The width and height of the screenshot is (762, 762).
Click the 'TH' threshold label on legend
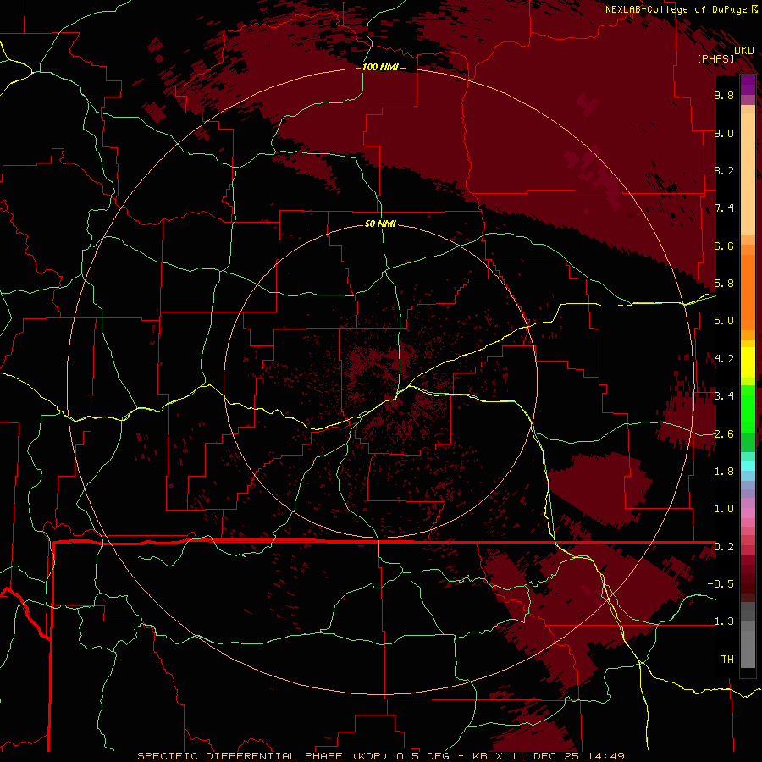point(727,660)
